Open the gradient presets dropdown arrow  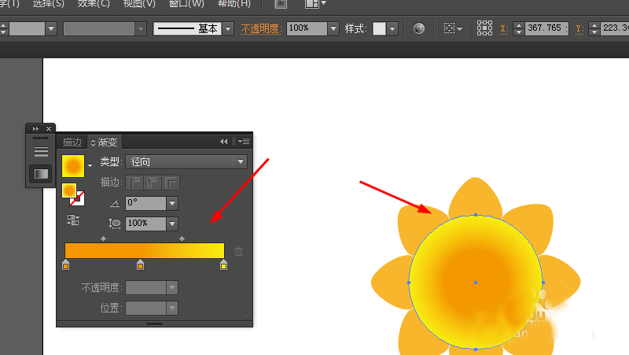[90, 165]
